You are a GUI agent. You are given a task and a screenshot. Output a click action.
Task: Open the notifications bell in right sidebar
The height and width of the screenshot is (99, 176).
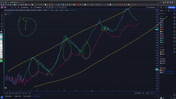pos(174,45)
